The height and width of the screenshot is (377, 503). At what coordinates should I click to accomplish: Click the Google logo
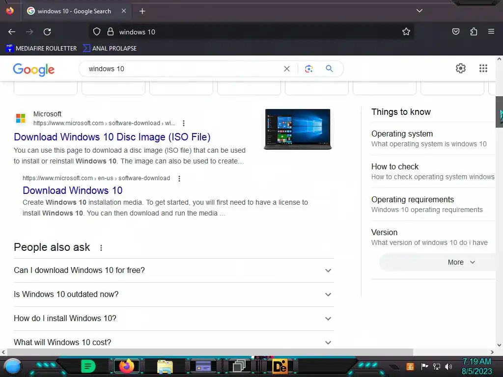click(x=34, y=69)
